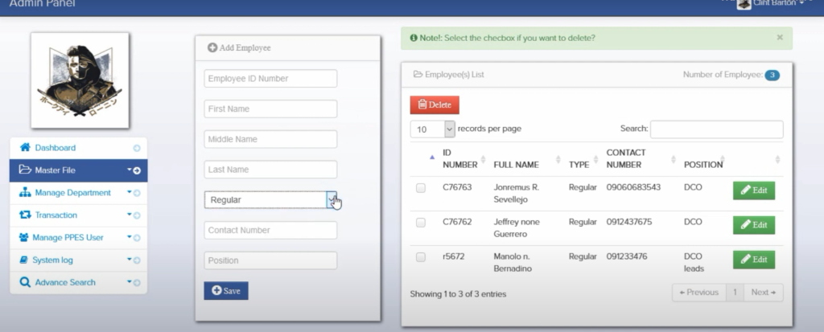The width and height of the screenshot is (824, 332).
Task: Sort by FULL NAME column arrows
Action: click(x=558, y=159)
